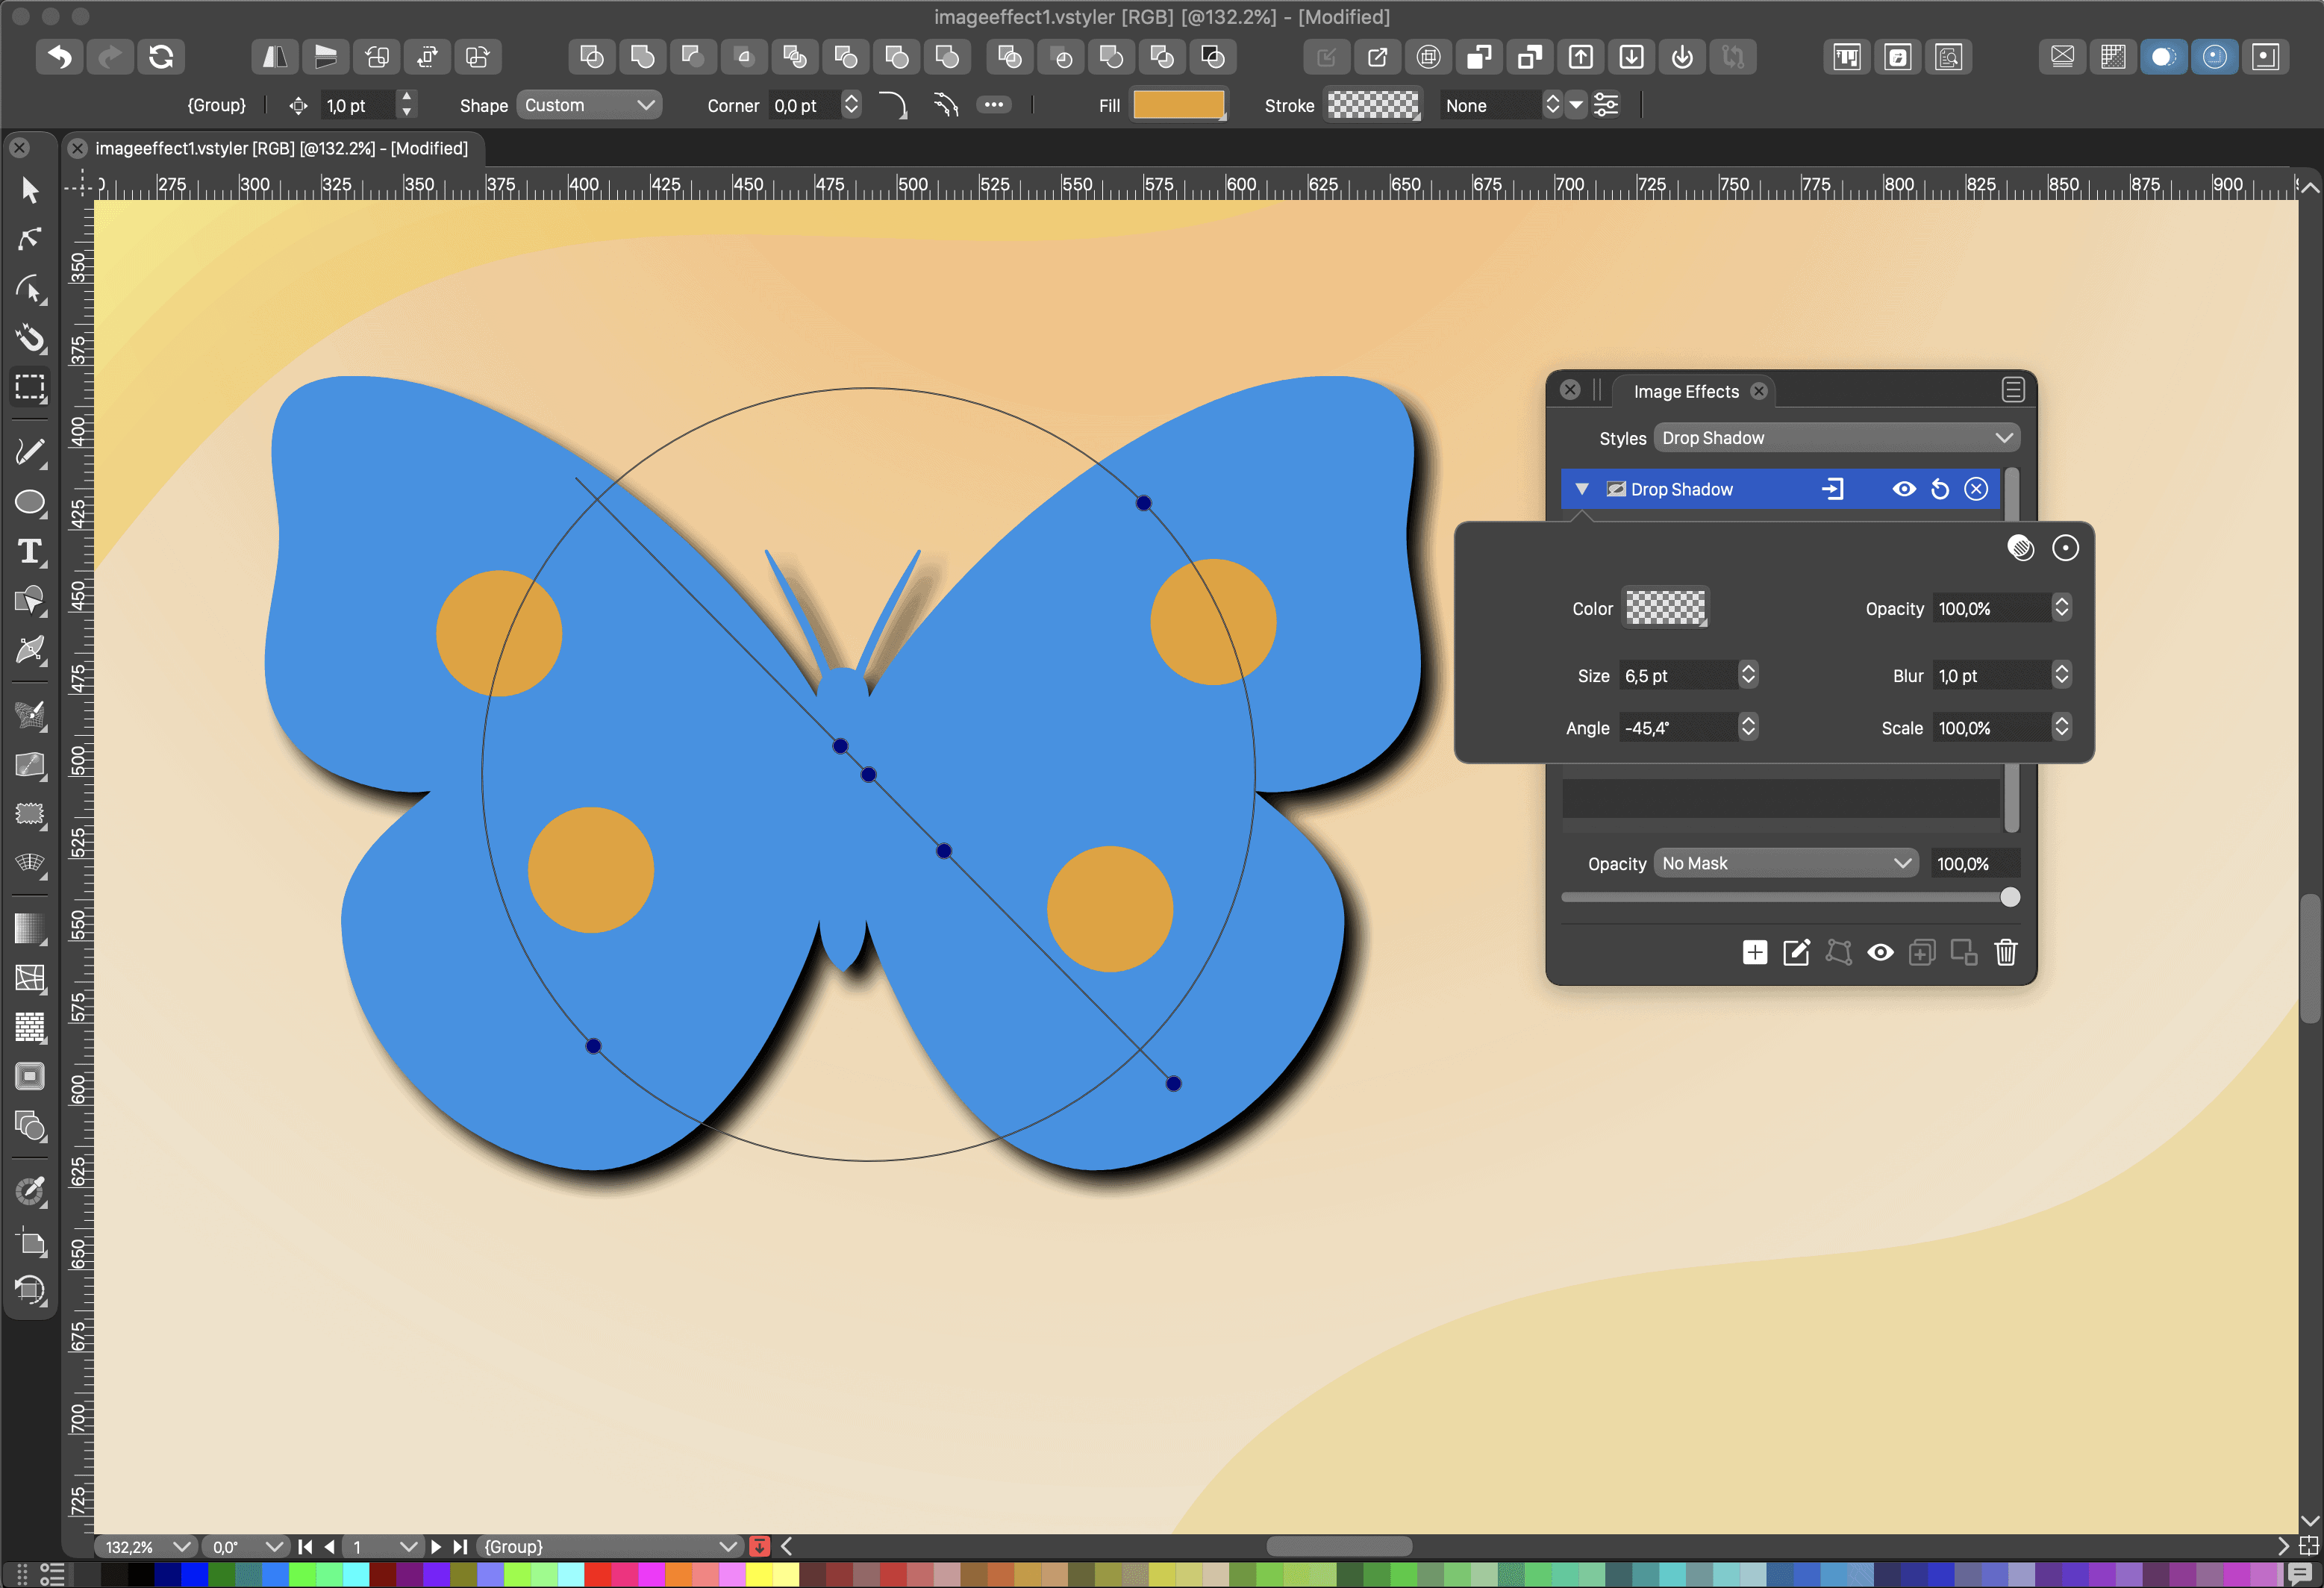The width and height of the screenshot is (2324, 1588).
Task: Open the Styles Drop Shadow dropdown
Action: coord(1836,438)
